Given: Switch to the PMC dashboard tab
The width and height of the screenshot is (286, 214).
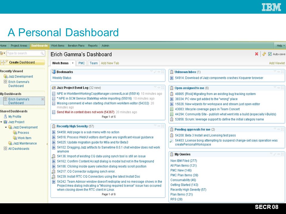Looking at the screenshot, I should pos(82,63).
